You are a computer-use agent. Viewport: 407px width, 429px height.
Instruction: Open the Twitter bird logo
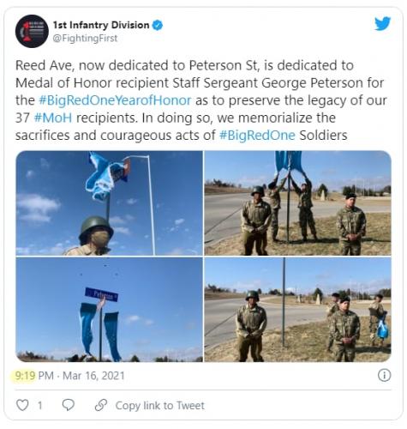382,24
